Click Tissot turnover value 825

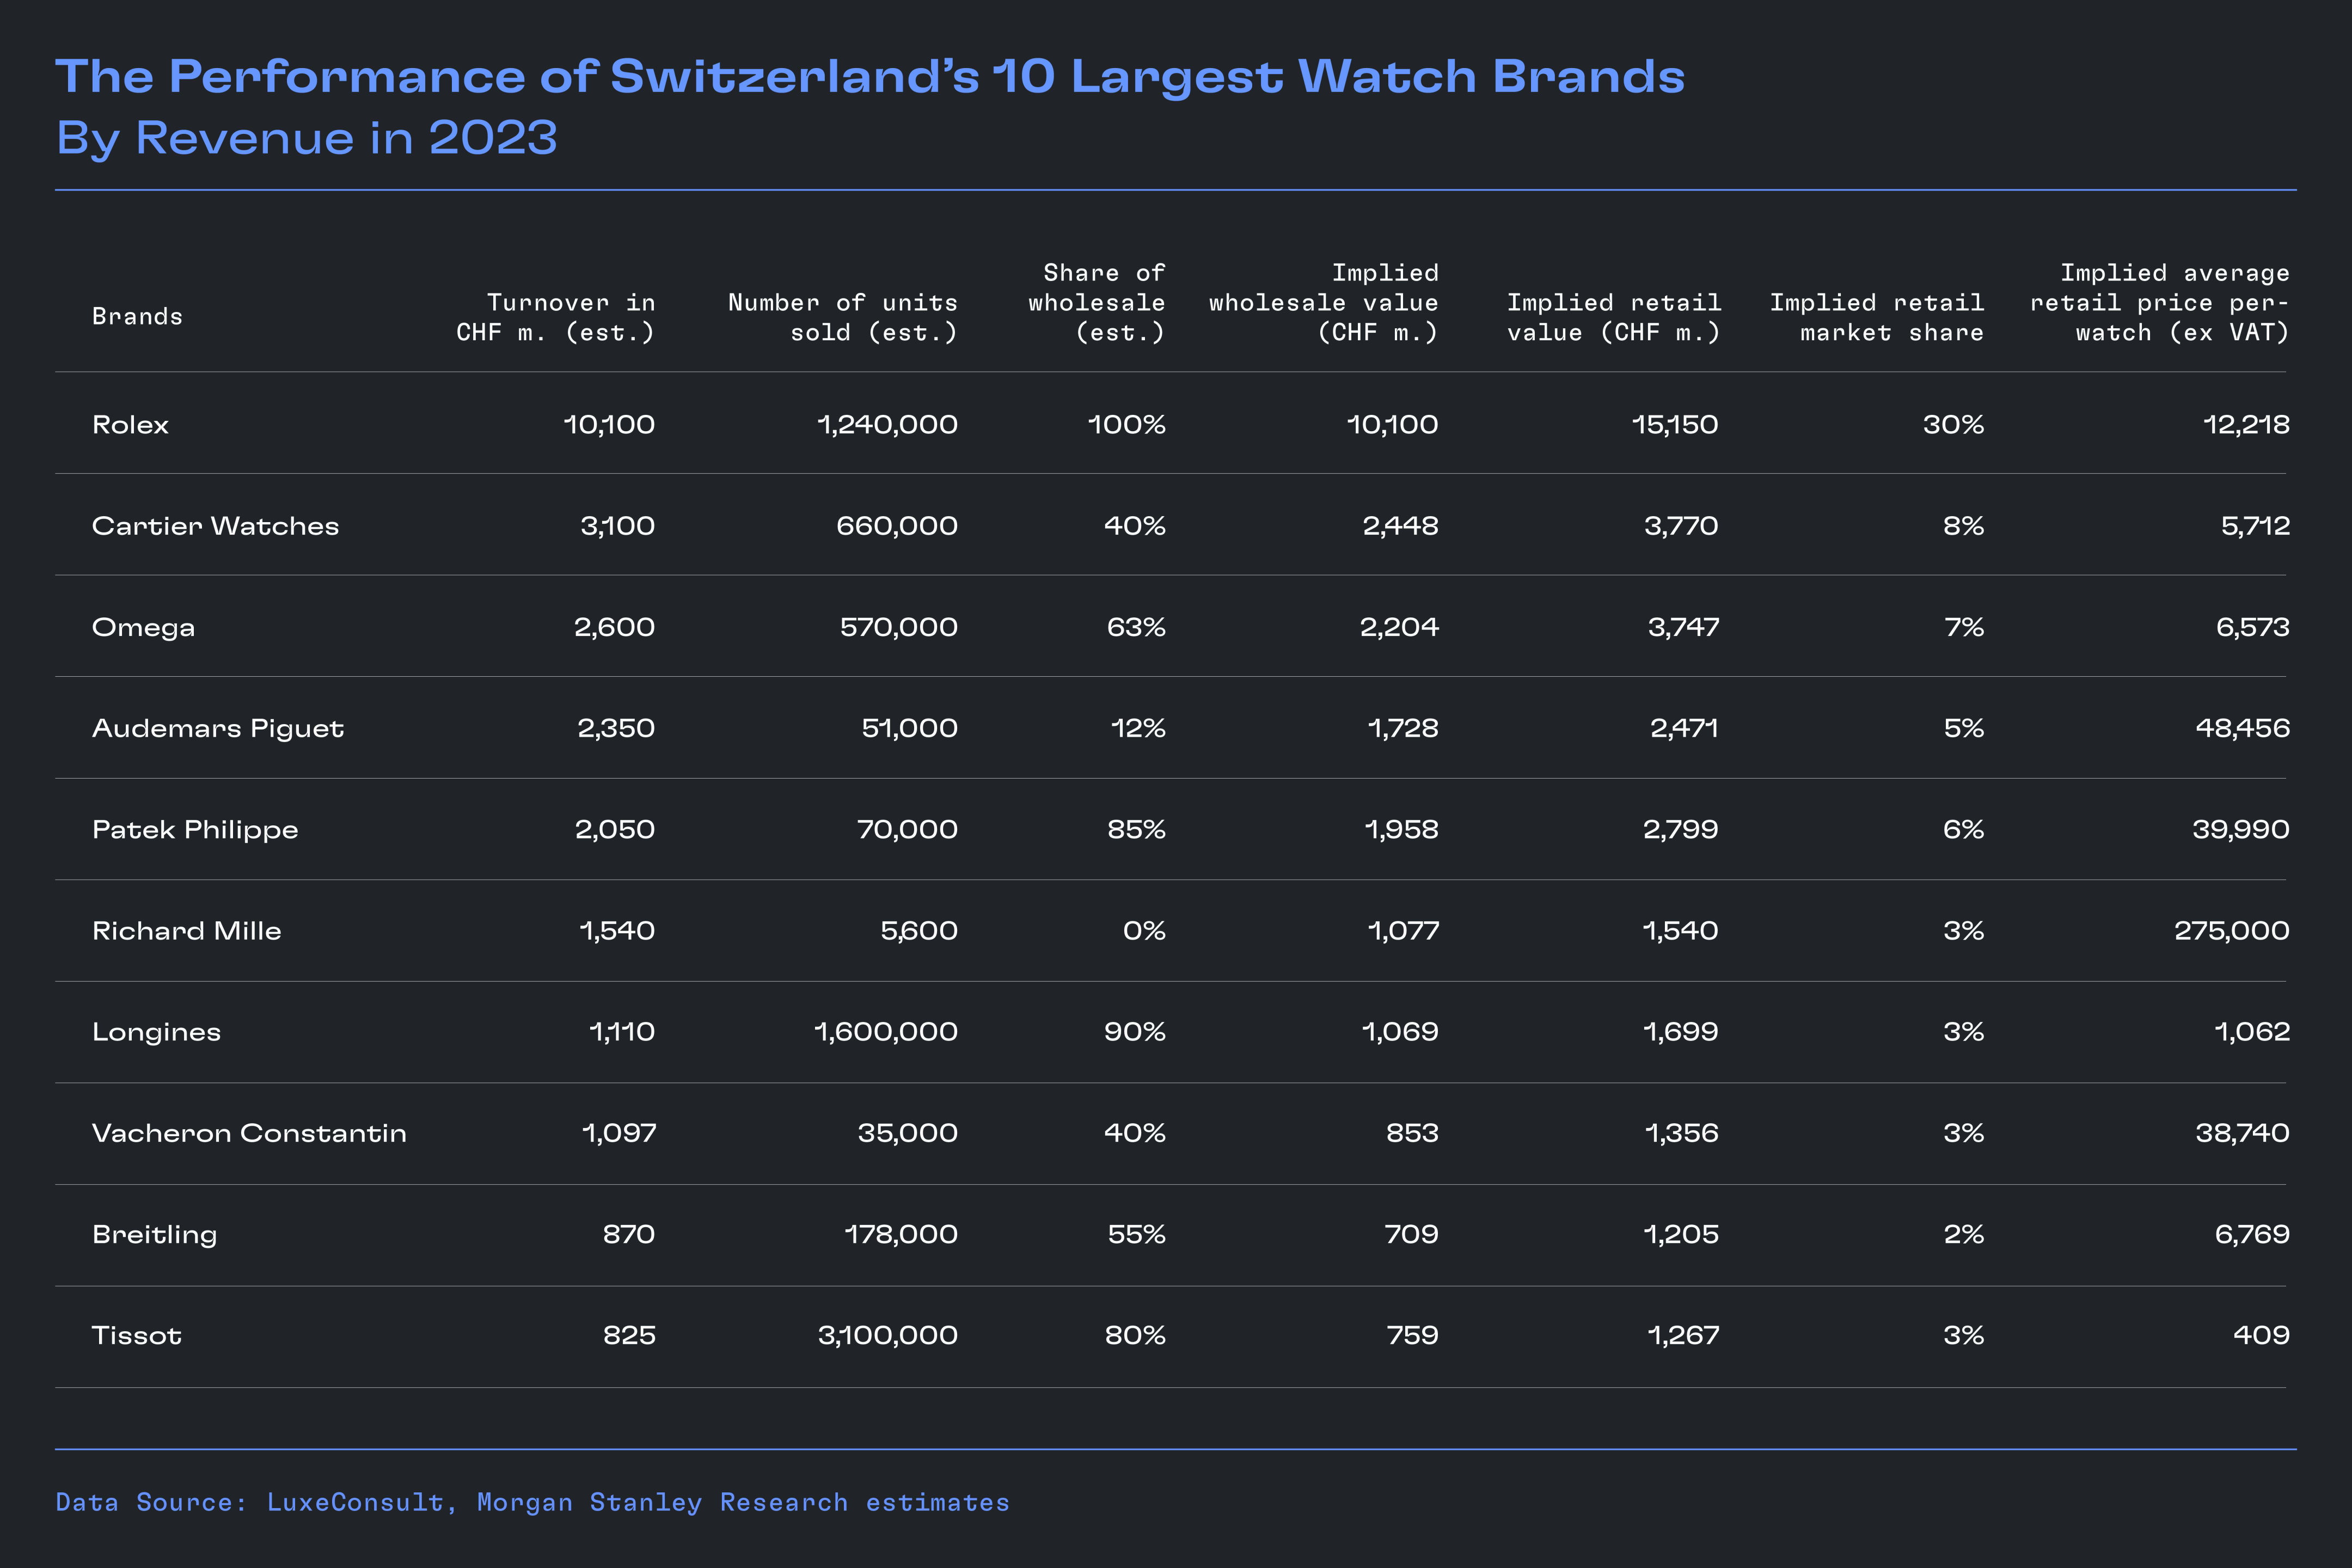629,1336
